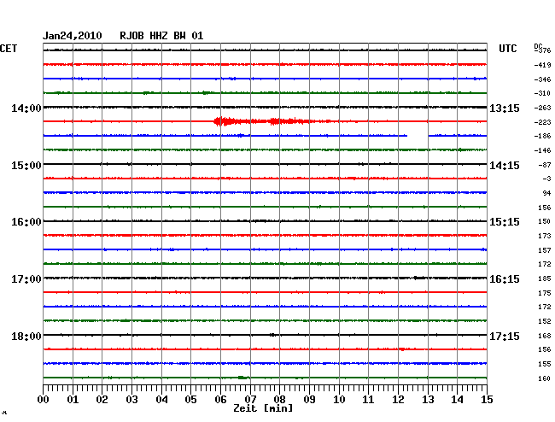Click the DC offset value -146
The image size is (555, 422).
(542, 151)
